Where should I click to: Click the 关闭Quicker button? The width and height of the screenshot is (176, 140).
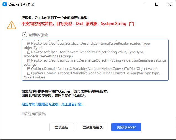126,127
